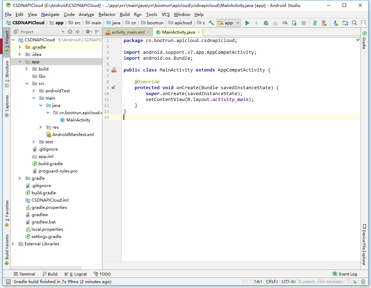The image size is (371, 288).
Task: Open Project panel gear settings
Action: (x=89, y=32)
